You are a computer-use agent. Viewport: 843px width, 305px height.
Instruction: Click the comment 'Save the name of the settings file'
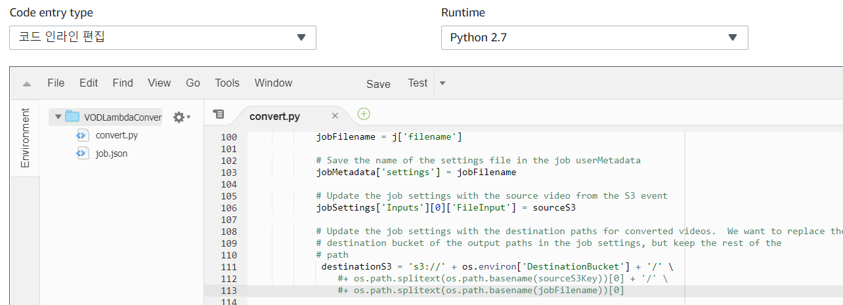tap(478, 161)
